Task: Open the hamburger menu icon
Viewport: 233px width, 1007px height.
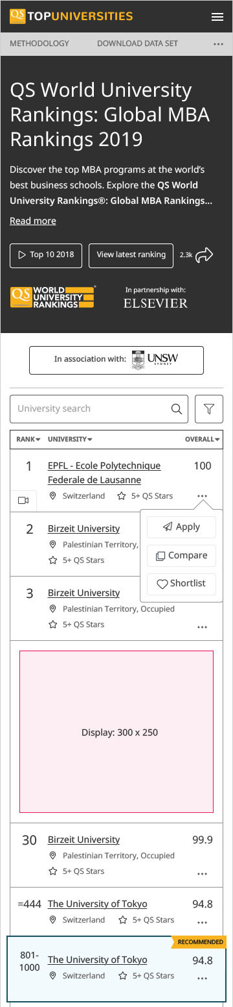Action: [x=217, y=16]
